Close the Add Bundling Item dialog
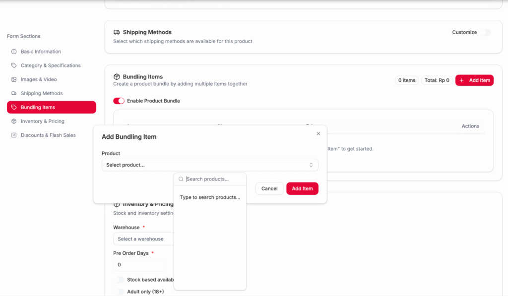Viewport: 508px width, 296px height. click(318, 133)
